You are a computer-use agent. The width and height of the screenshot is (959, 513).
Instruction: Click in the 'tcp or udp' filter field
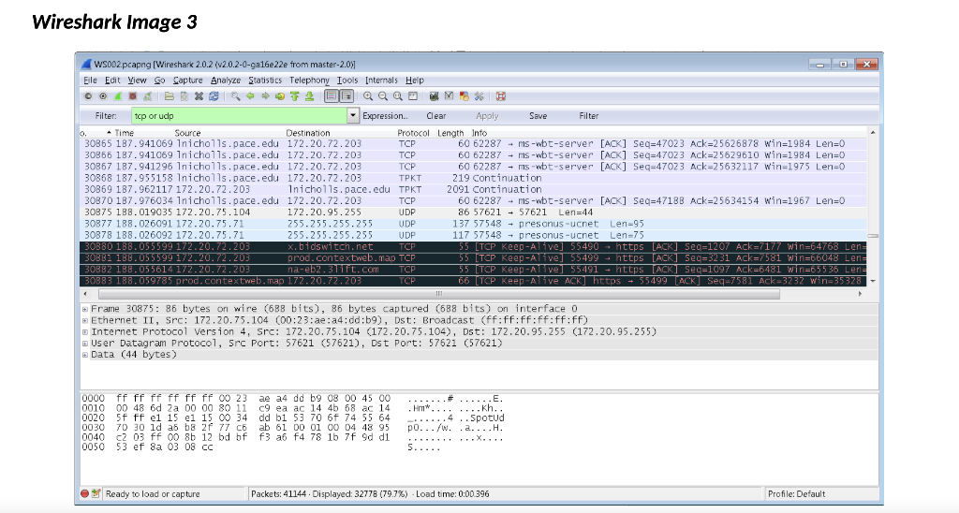point(239,115)
